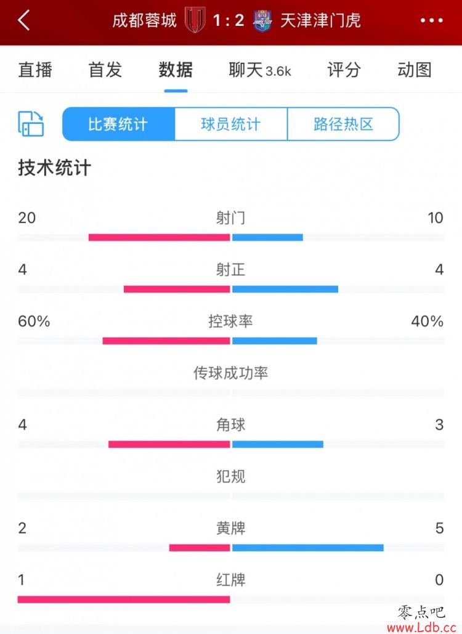Tap the Tianjin Jinmen Tiger team crest
This screenshot has width=462, height=634.
click(x=263, y=20)
